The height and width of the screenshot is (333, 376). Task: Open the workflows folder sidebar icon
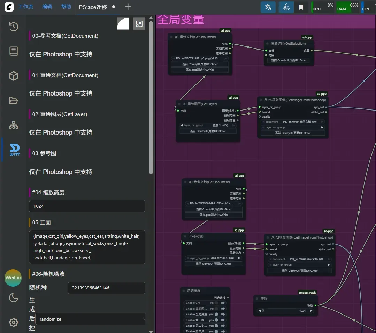(14, 100)
